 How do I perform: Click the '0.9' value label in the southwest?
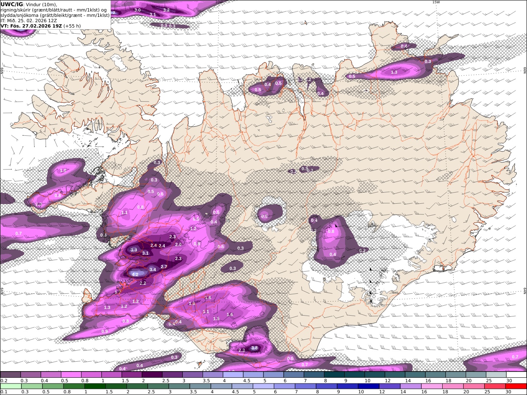(105, 331)
